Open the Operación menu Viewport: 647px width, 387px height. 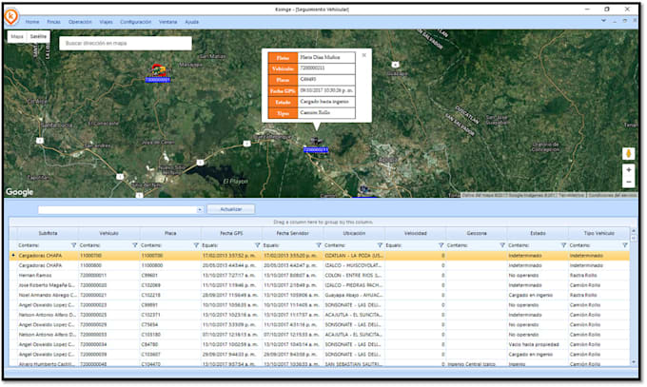pos(80,21)
